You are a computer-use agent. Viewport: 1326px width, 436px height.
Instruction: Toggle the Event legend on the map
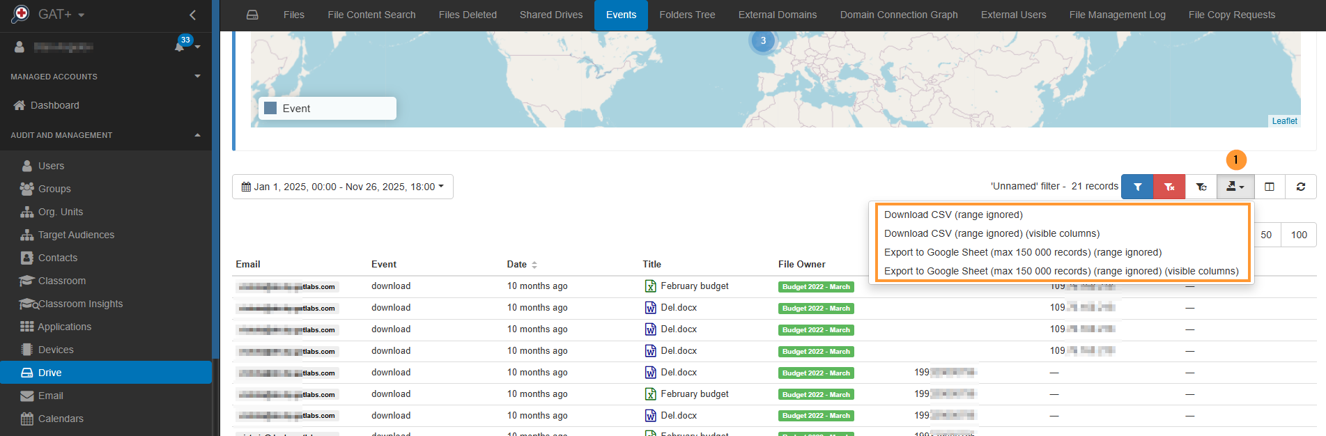click(x=327, y=109)
